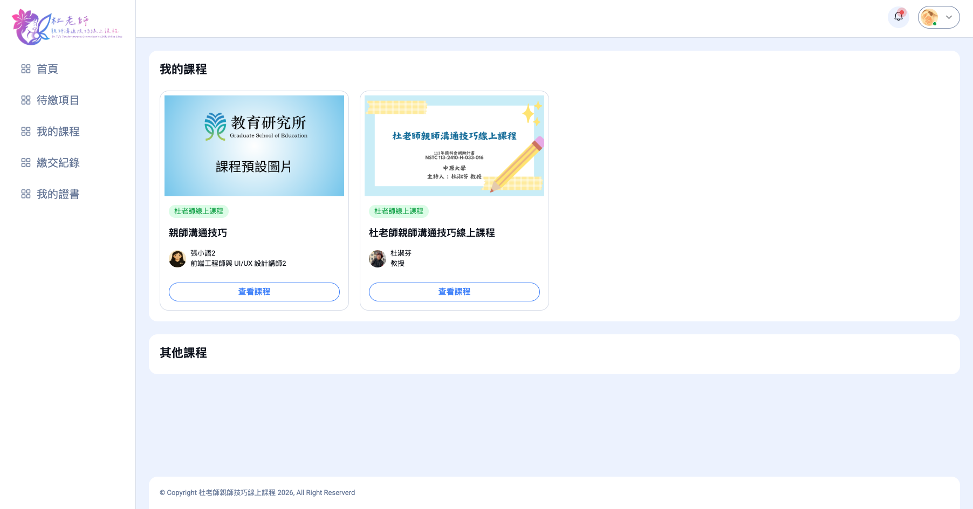
Task: Click the pencil-illustrated course cover image
Action: click(454, 146)
